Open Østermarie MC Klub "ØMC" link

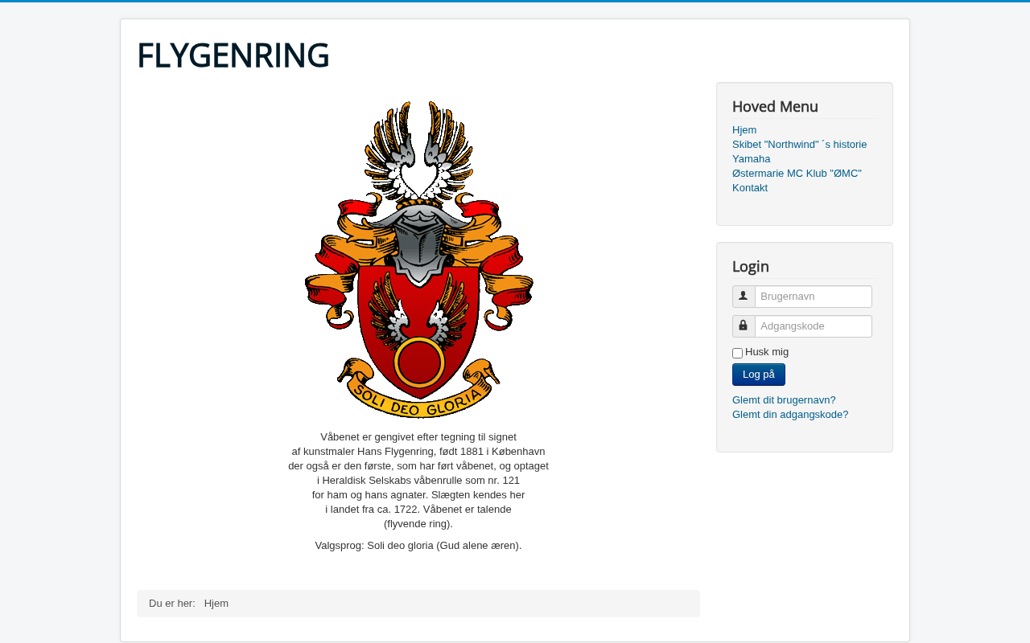pos(797,174)
